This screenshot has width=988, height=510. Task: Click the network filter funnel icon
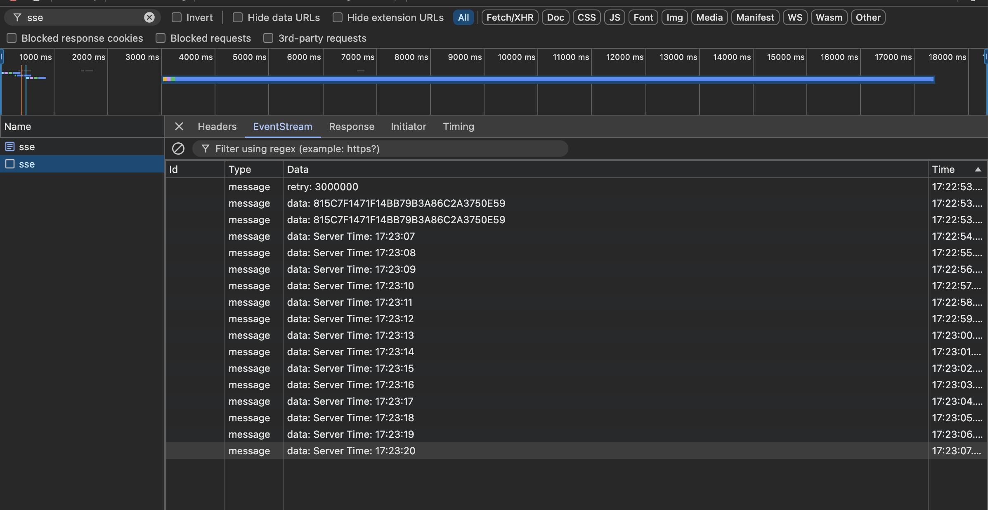(17, 17)
